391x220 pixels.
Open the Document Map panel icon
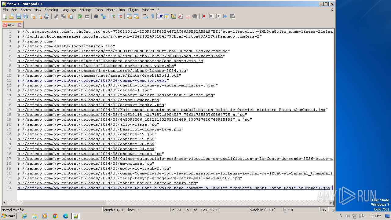click(x=174, y=16)
